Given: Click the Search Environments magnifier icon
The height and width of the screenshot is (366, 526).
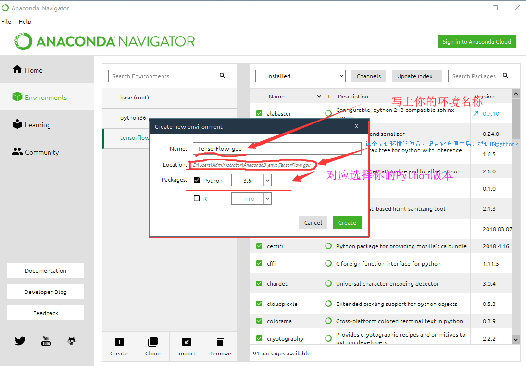Looking at the screenshot, I should click(223, 76).
